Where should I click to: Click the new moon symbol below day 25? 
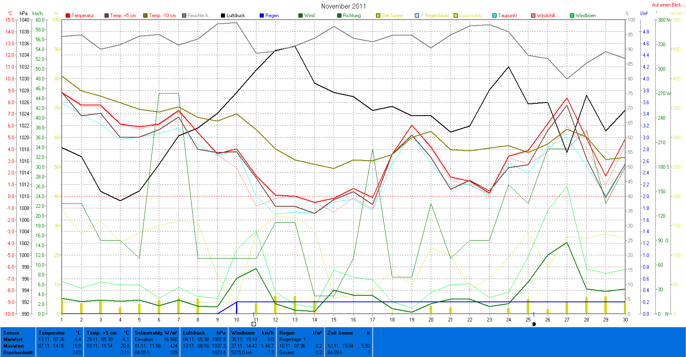click(534, 324)
